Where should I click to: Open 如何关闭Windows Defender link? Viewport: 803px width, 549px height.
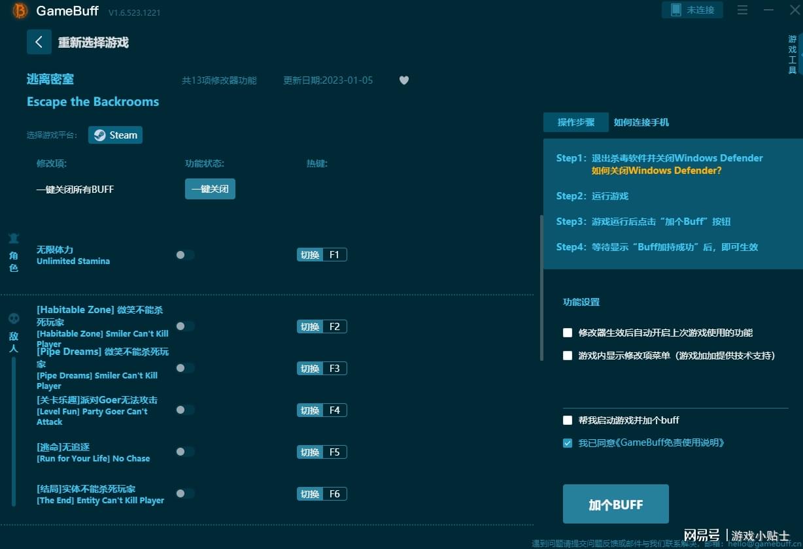point(657,171)
